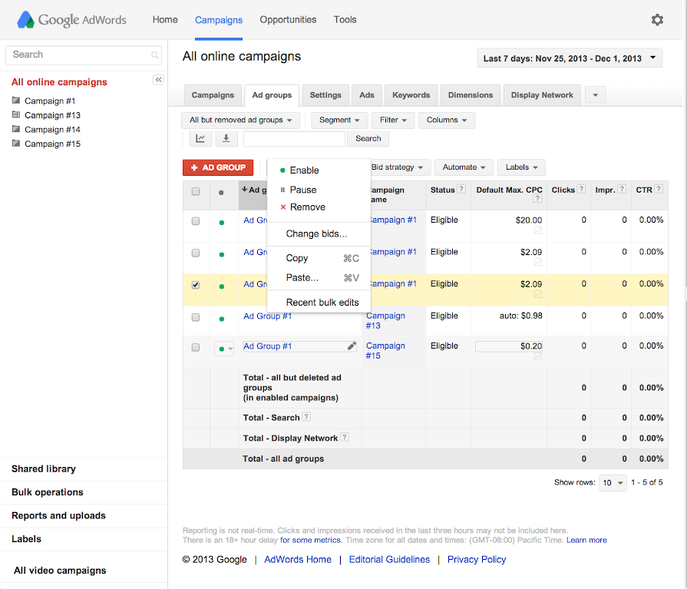Uncheck the selected highlighted row checkbox

(x=196, y=285)
